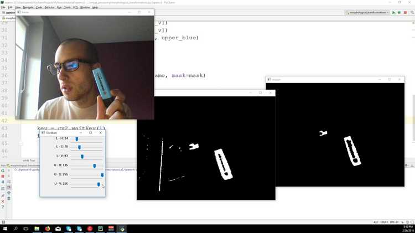
Task: Click the Debug bug icon in toolbar
Action: pyautogui.click(x=400, y=12)
